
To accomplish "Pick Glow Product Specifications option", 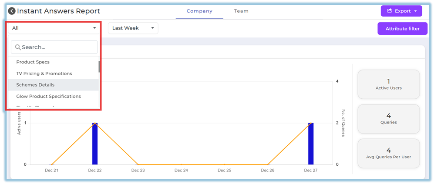I will click(x=48, y=96).
